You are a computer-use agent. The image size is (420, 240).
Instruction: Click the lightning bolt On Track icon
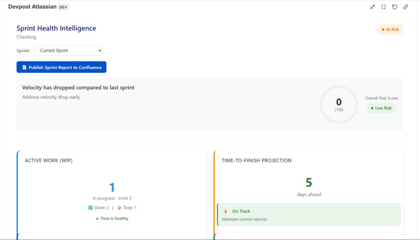click(x=226, y=211)
